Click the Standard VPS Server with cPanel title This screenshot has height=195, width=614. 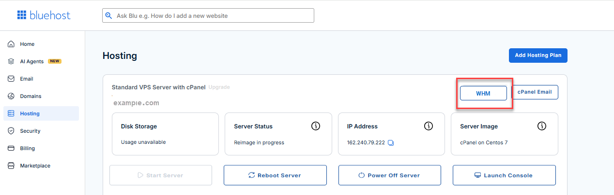pyautogui.click(x=159, y=87)
